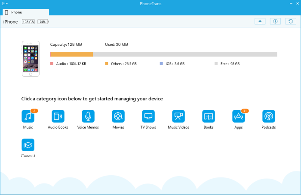Click the orange Others legend swatch
This screenshot has width=301, height=195.
pyautogui.click(x=107, y=63)
